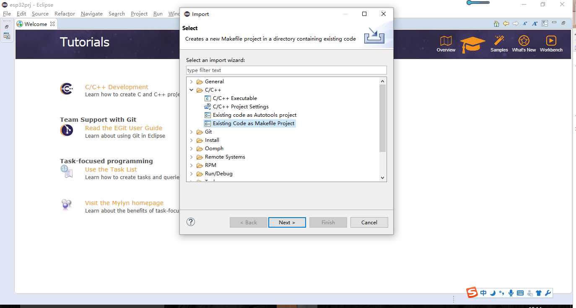
Task: Click the dialog help question mark icon
Action: [191, 222]
